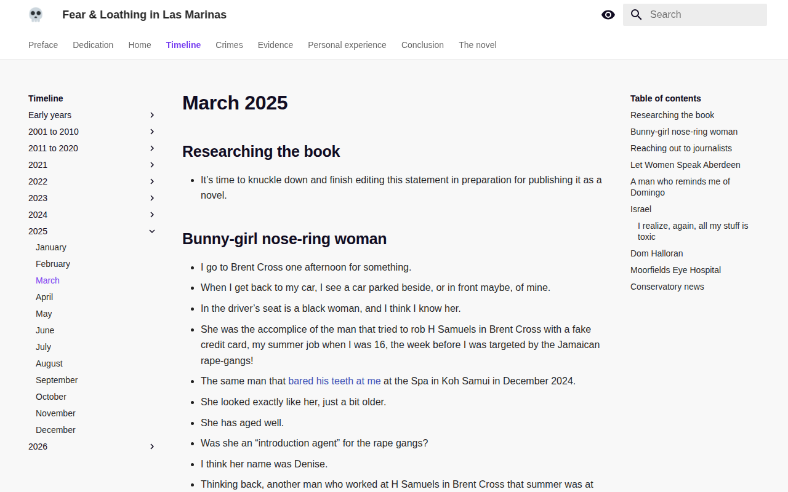This screenshot has width=788, height=492.
Task: Switch to the Crimes tab
Action: (x=229, y=45)
